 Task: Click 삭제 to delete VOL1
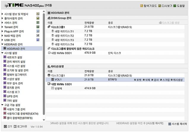[147, 80]
